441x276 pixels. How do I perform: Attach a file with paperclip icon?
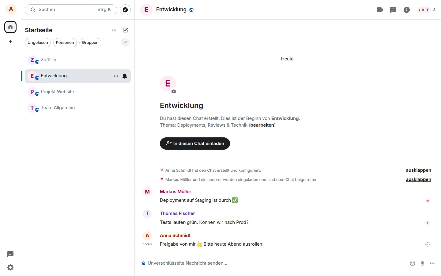(x=422, y=263)
